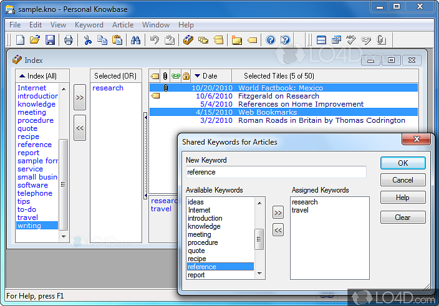Click the Undo arrow icon

pos(155,41)
